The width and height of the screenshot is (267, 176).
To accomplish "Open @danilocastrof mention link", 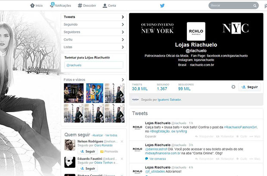I will (156, 149).
